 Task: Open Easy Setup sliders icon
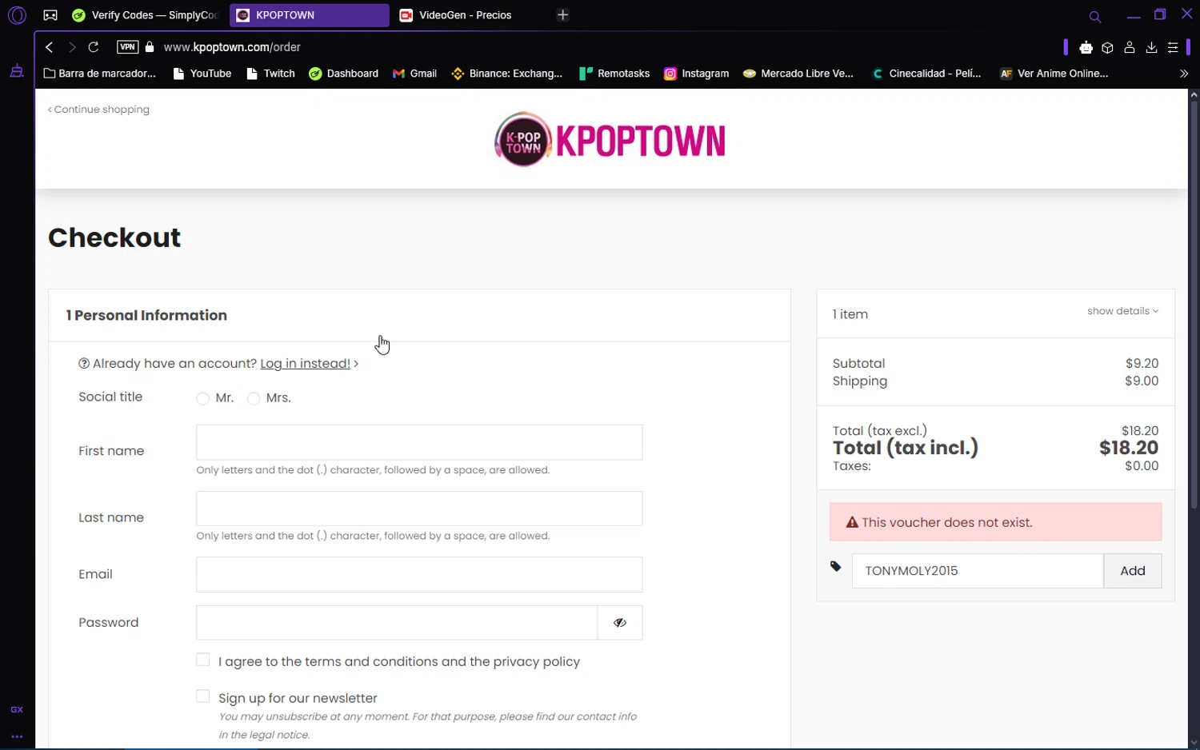coord(1173,48)
